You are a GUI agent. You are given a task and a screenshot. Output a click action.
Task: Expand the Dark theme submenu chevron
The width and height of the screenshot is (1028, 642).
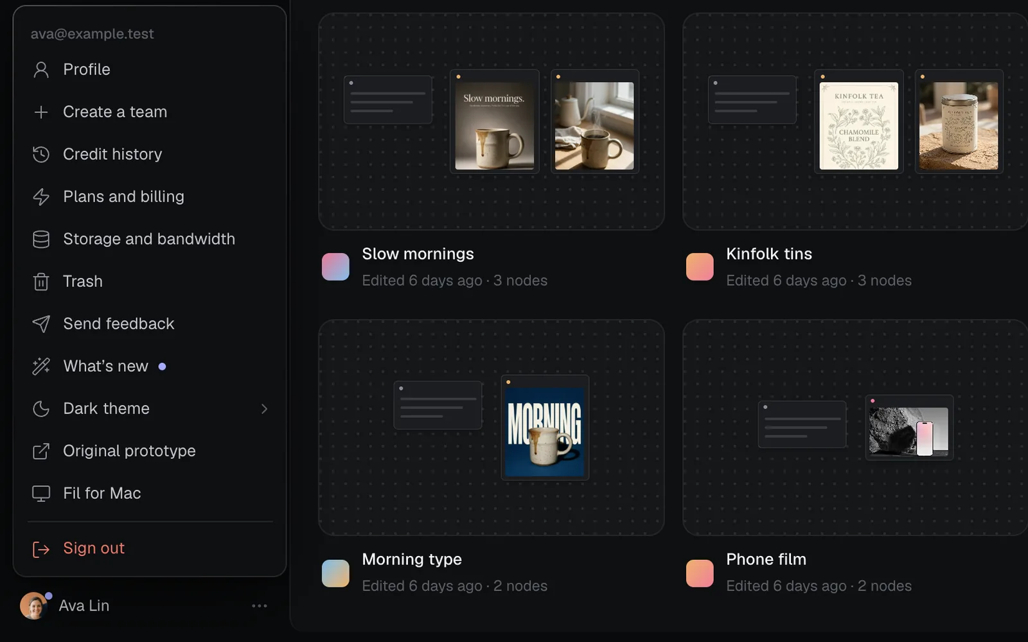(264, 409)
